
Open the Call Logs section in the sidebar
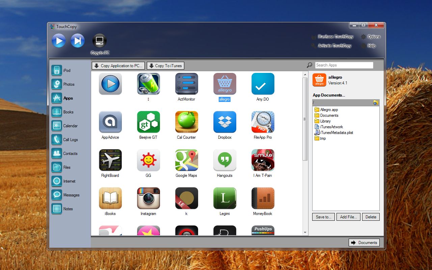click(65, 139)
